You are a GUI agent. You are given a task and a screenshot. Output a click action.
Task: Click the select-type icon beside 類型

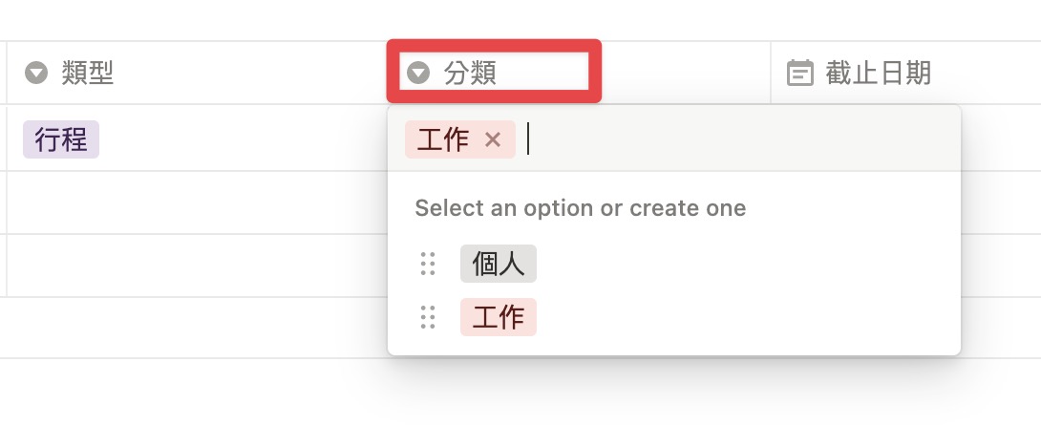(x=36, y=73)
